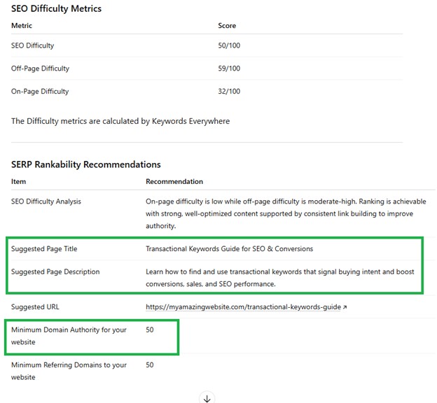Select the suggested page title text
The height and width of the screenshot is (403, 437).
pos(229,248)
